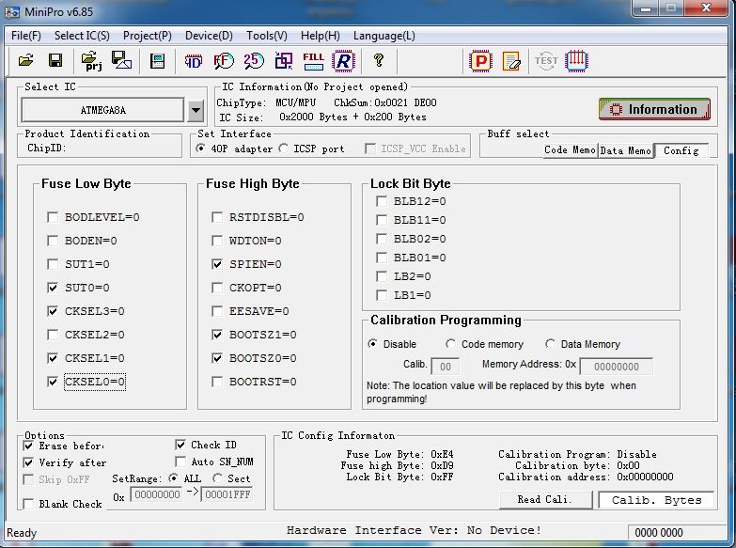736x548 pixels.
Task: Select Disable calibration radio button
Action: (372, 344)
